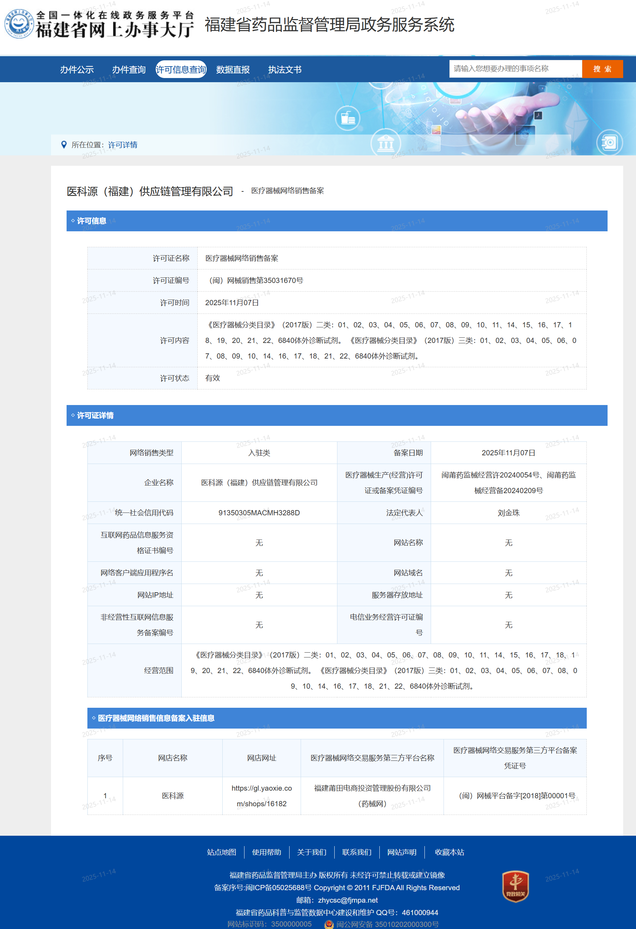Open the 站点地图 footer link
This screenshot has width=636, height=929.
coord(222,852)
